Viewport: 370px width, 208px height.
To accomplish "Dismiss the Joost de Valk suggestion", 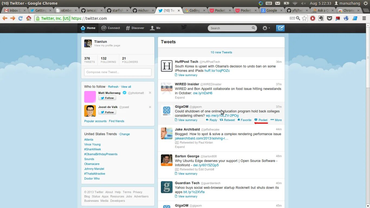I will [150, 107].
